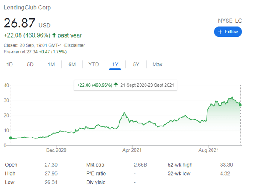Screen dimensions: 256x191
Task: Click the up arrow in chart tooltip
Action: coord(116,85)
